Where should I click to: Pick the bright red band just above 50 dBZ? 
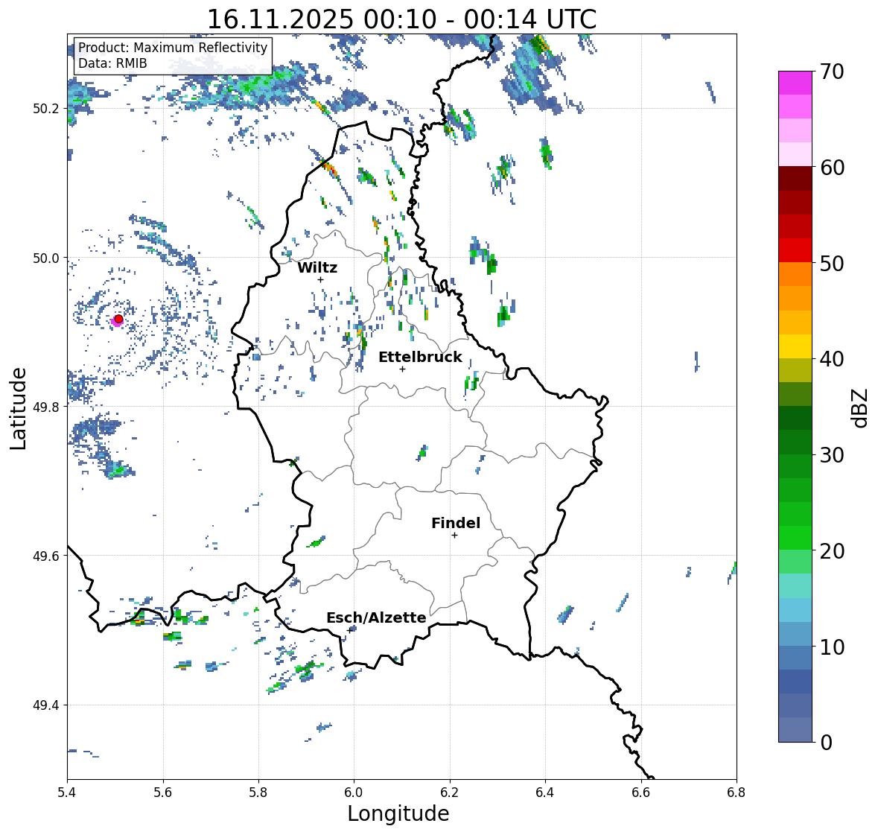coord(795,250)
